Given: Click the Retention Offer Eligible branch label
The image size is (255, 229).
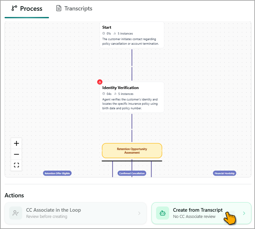Looking at the screenshot, I should [x=57, y=173].
